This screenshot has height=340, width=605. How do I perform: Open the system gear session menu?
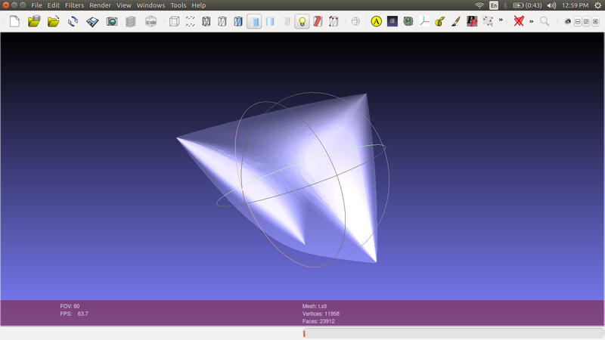(x=597, y=5)
